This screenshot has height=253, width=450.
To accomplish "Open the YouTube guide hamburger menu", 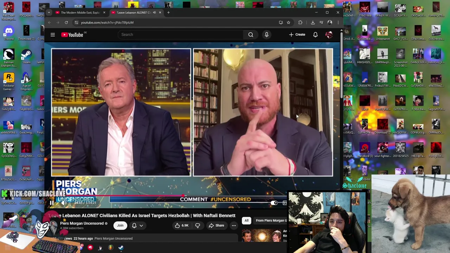I will 53,34.
